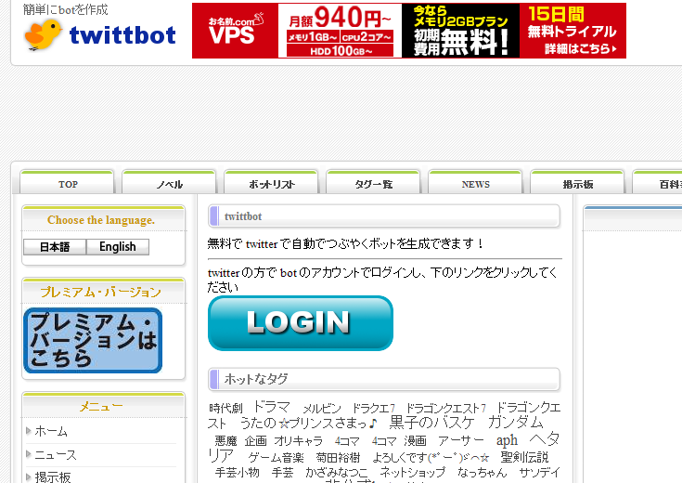Open ニュース in the sidebar menu
Screen dimensions: 682x483
pos(56,455)
